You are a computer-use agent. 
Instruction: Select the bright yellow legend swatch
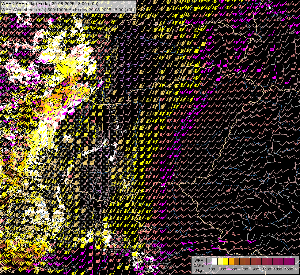226,262
